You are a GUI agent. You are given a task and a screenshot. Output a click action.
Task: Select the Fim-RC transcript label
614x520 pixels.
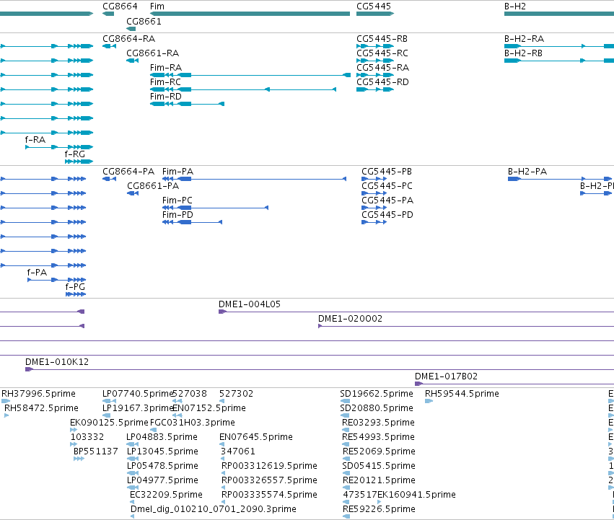(166, 82)
